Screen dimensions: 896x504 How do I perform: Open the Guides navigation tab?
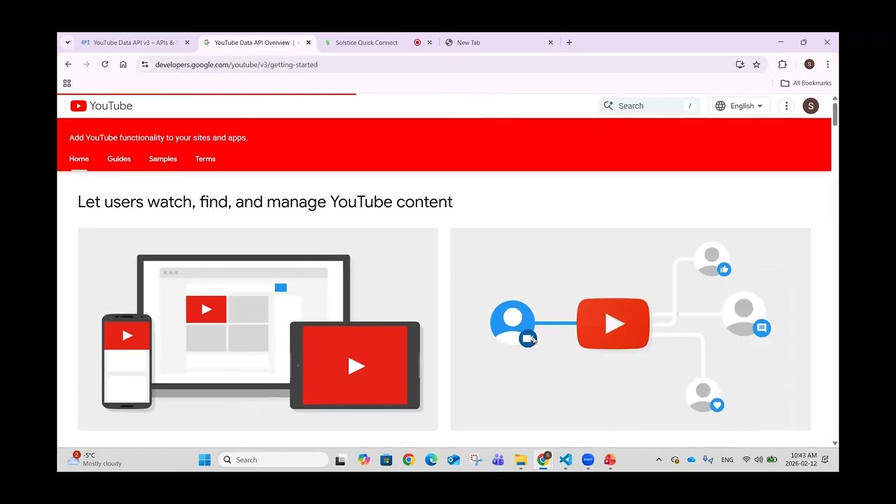coord(119,159)
